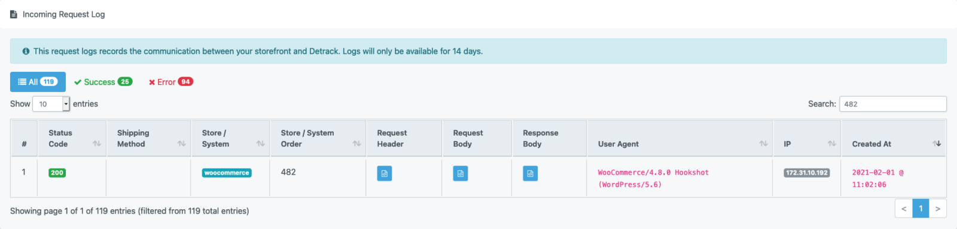The width and height of the screenshot is (957, 229).
Task: Sort by Store / System Order arrows
Action: pyautogui.click(x=357, y=143)
